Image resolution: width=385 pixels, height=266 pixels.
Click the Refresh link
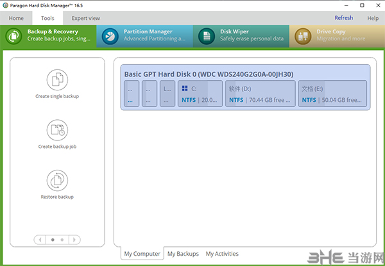point(343,18)
